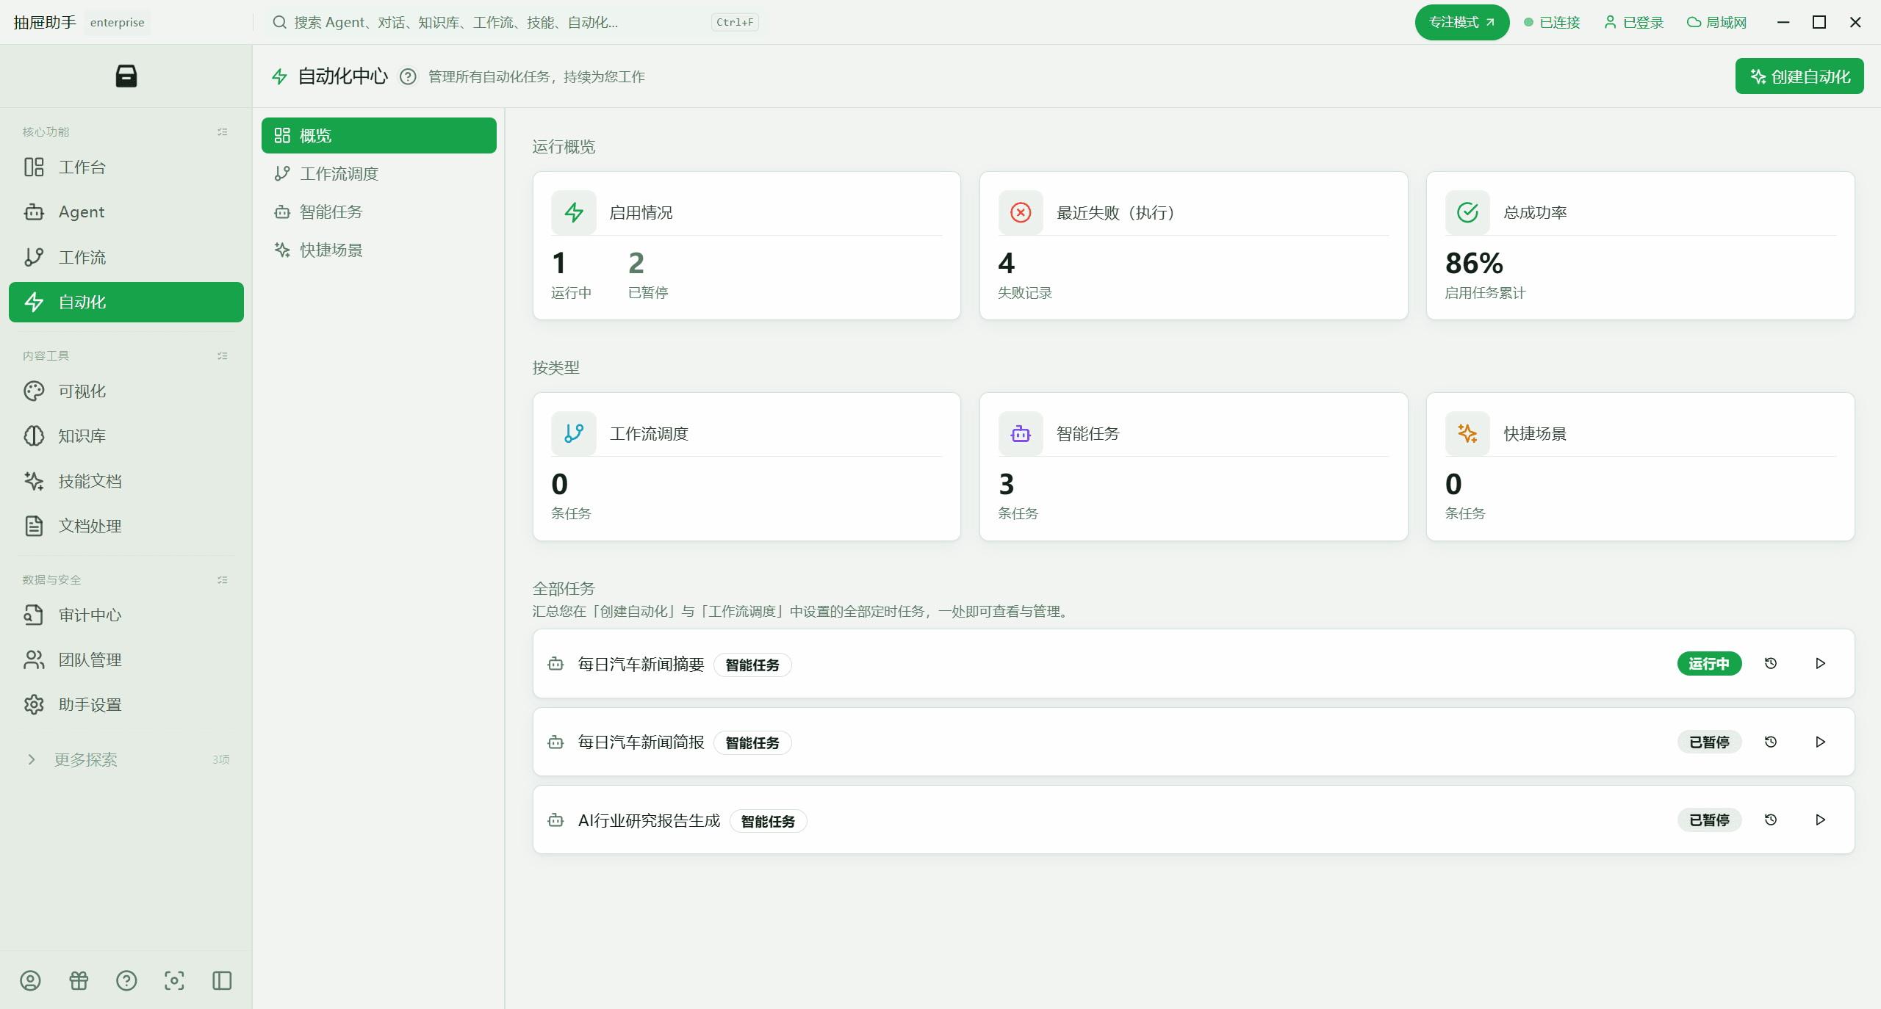Click the 局域网 network status

(x=1716, y=23)
